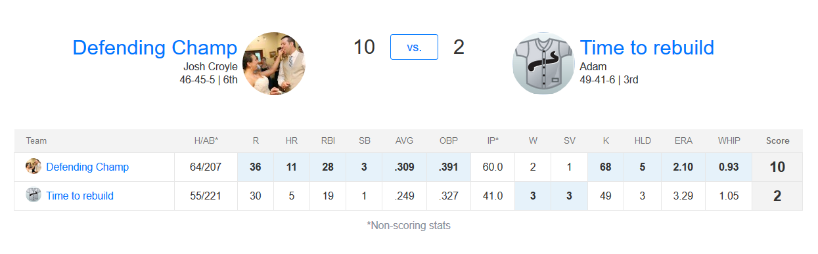Click small Defending Champ avatar in table

pos(34,167)
